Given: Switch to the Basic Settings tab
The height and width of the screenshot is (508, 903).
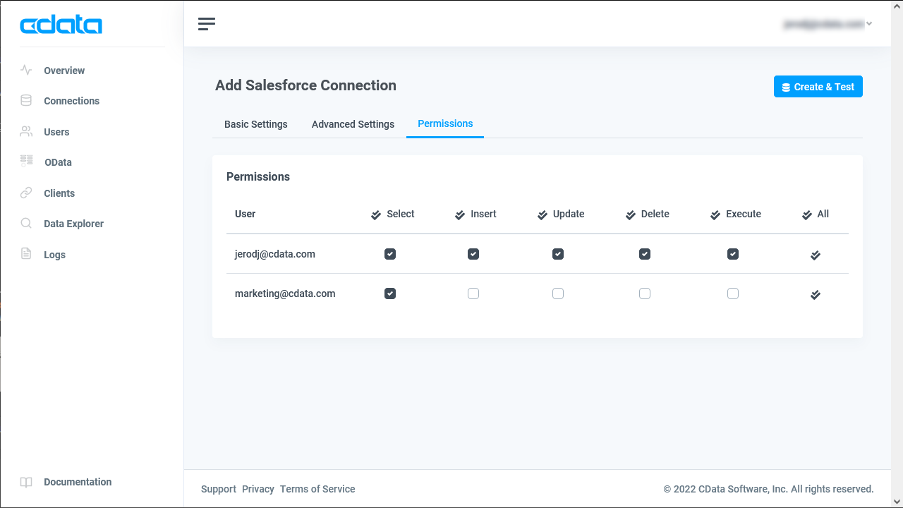Looking at the screenshot, I should [x=256, y=124].
